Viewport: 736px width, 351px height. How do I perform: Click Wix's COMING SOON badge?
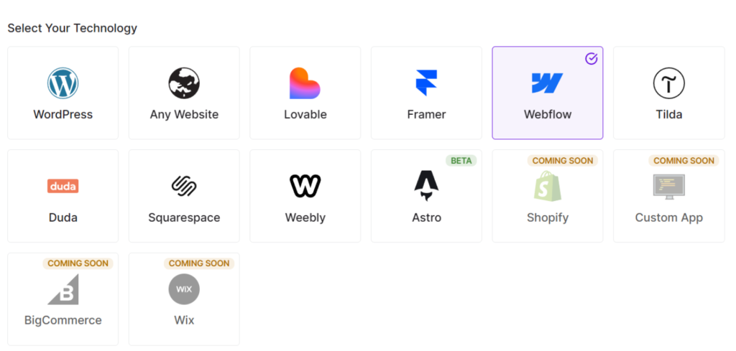pyautogui.click(x=199, y=263)
